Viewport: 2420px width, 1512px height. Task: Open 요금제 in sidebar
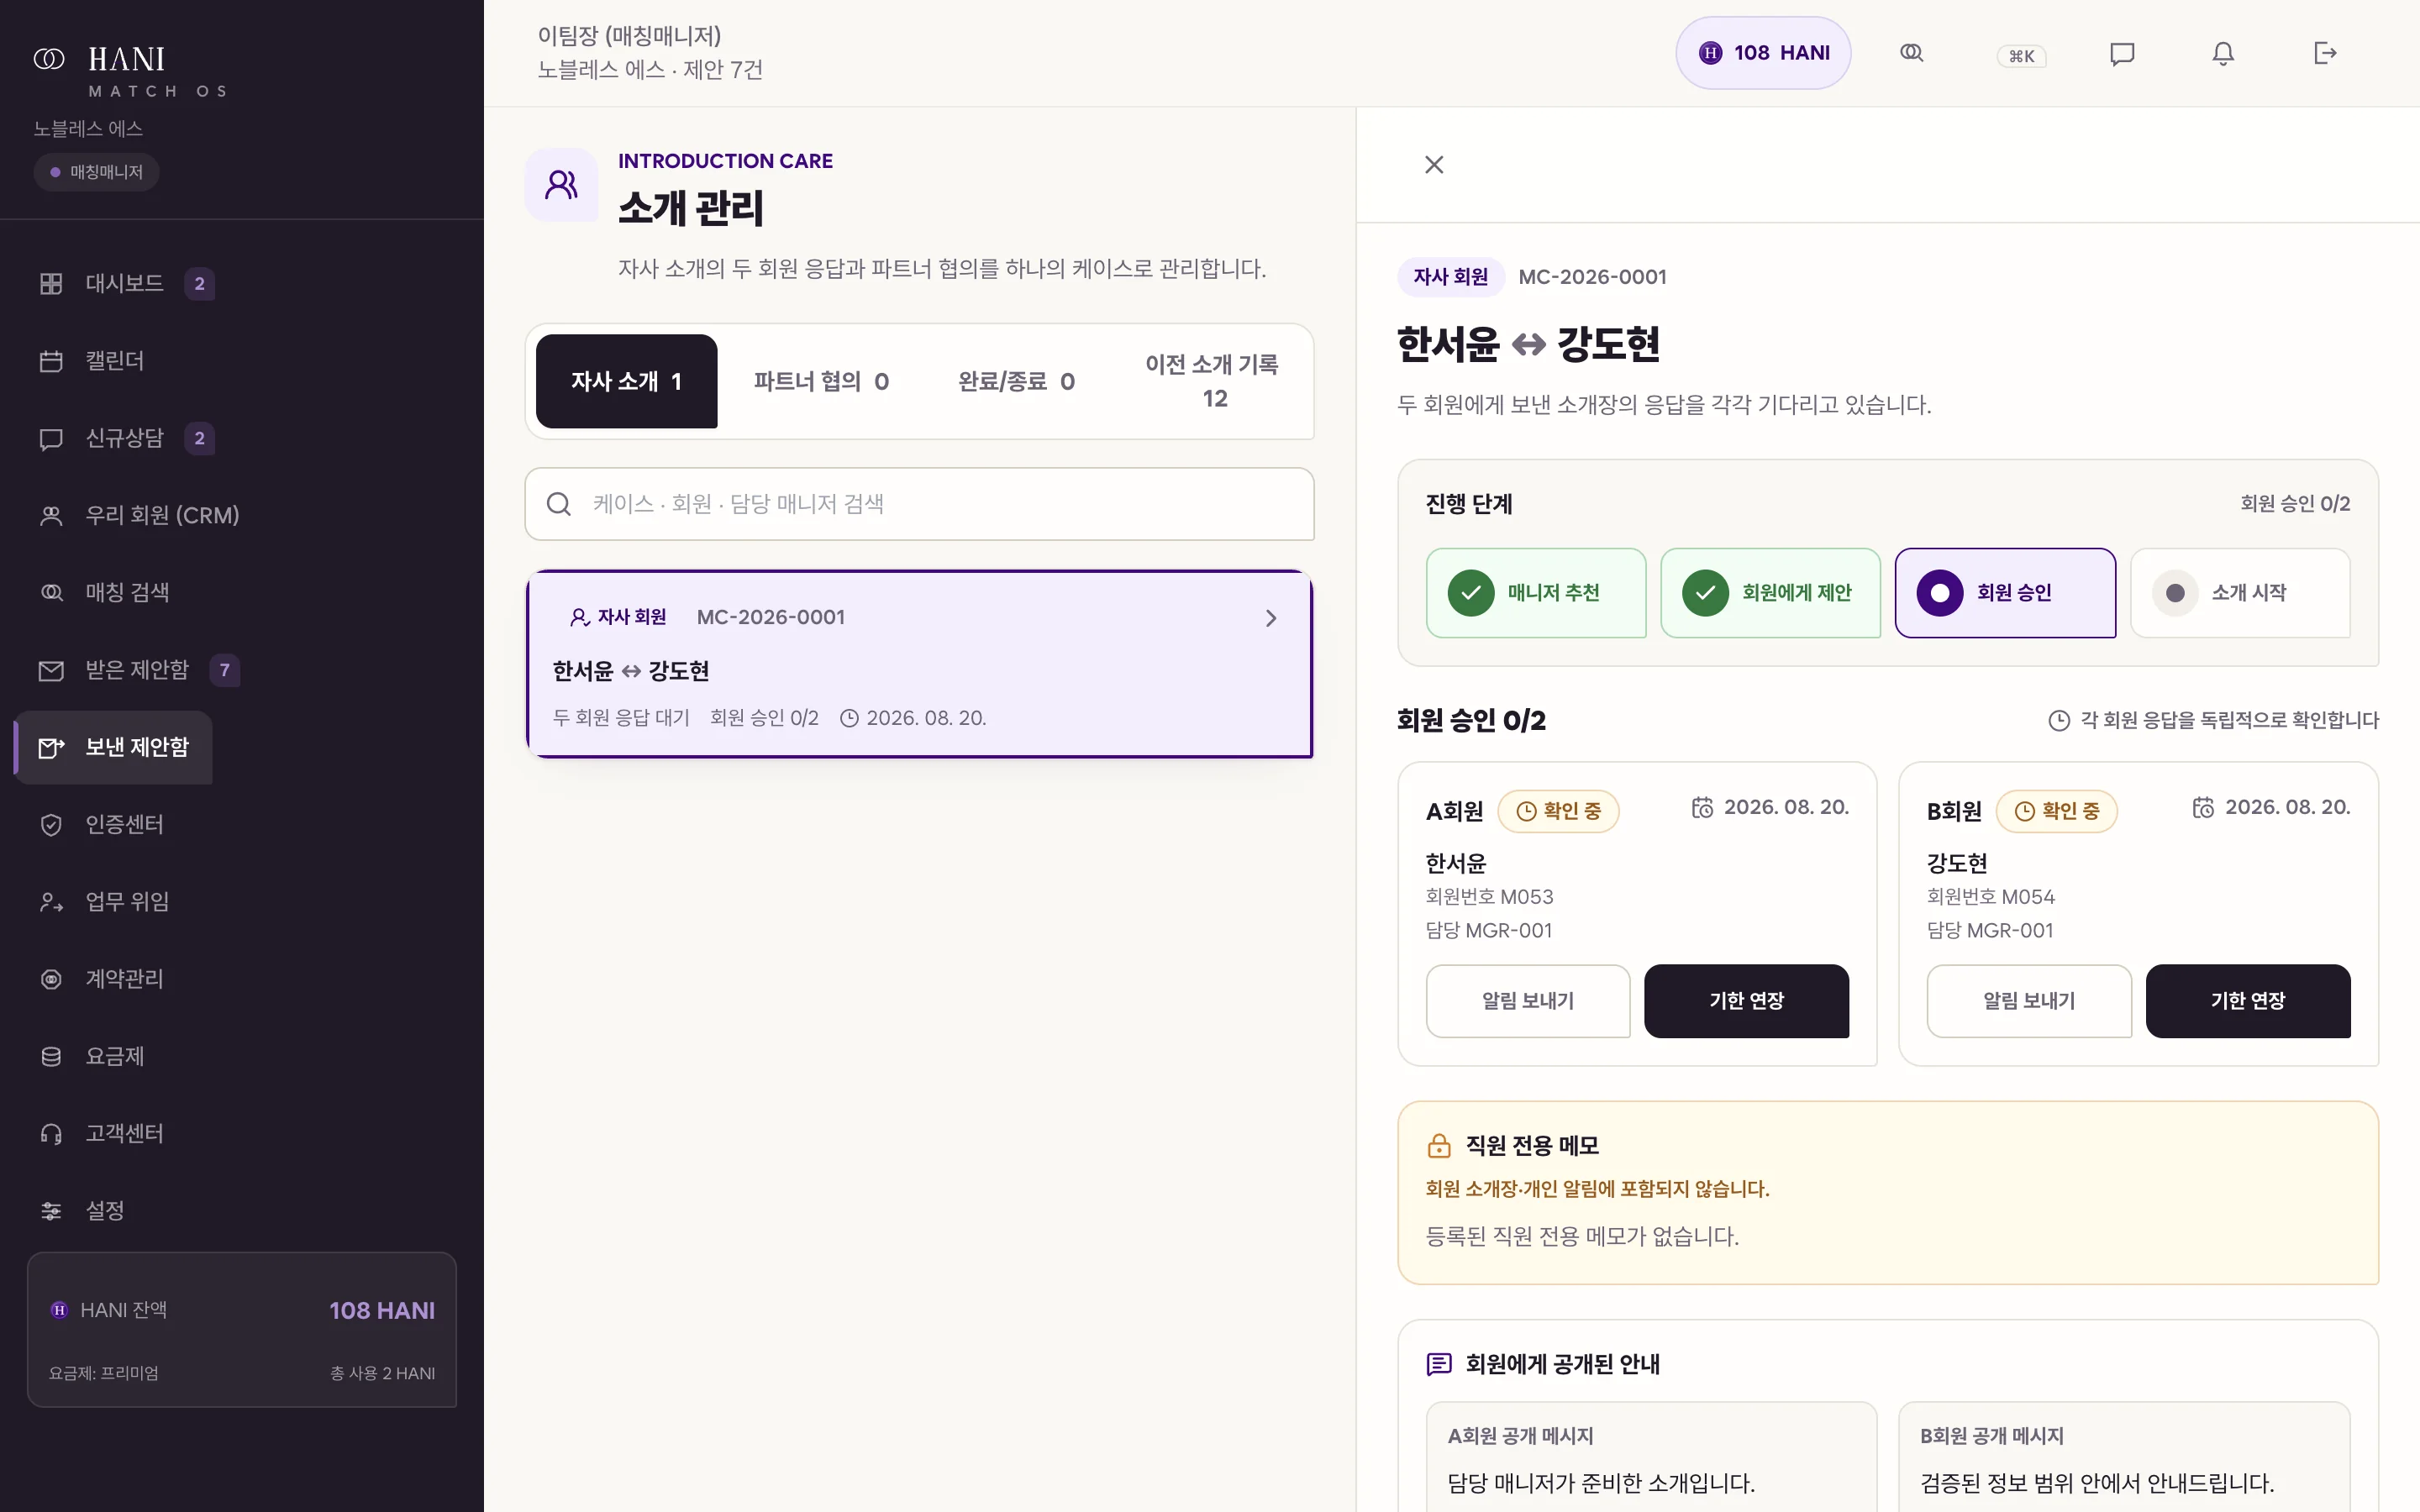tap(92, 1056)
